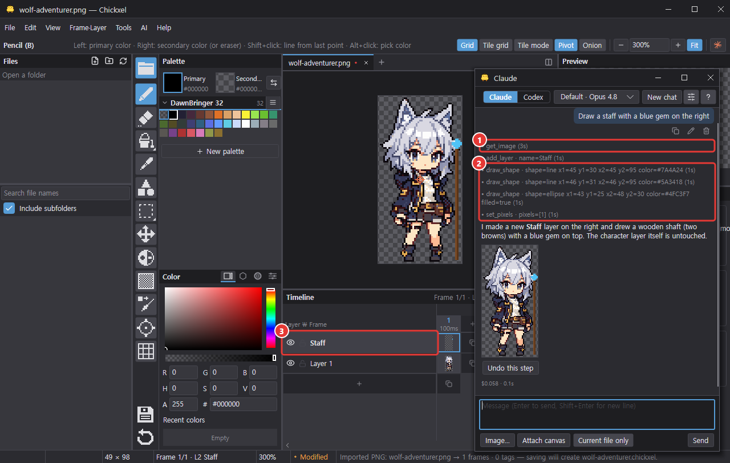Refresh the Files panel

pyautogui.click(x=123, y=61)
